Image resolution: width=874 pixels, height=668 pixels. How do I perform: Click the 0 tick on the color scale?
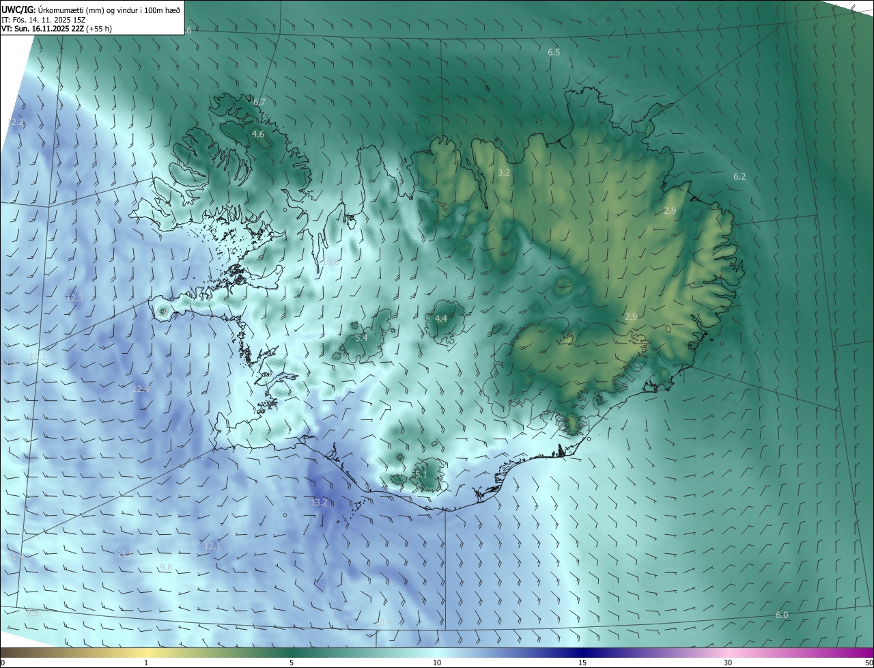[3, 663]
